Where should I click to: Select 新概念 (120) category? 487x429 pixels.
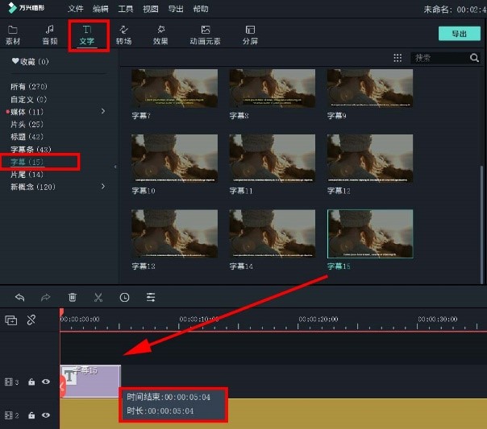point(33,187)
